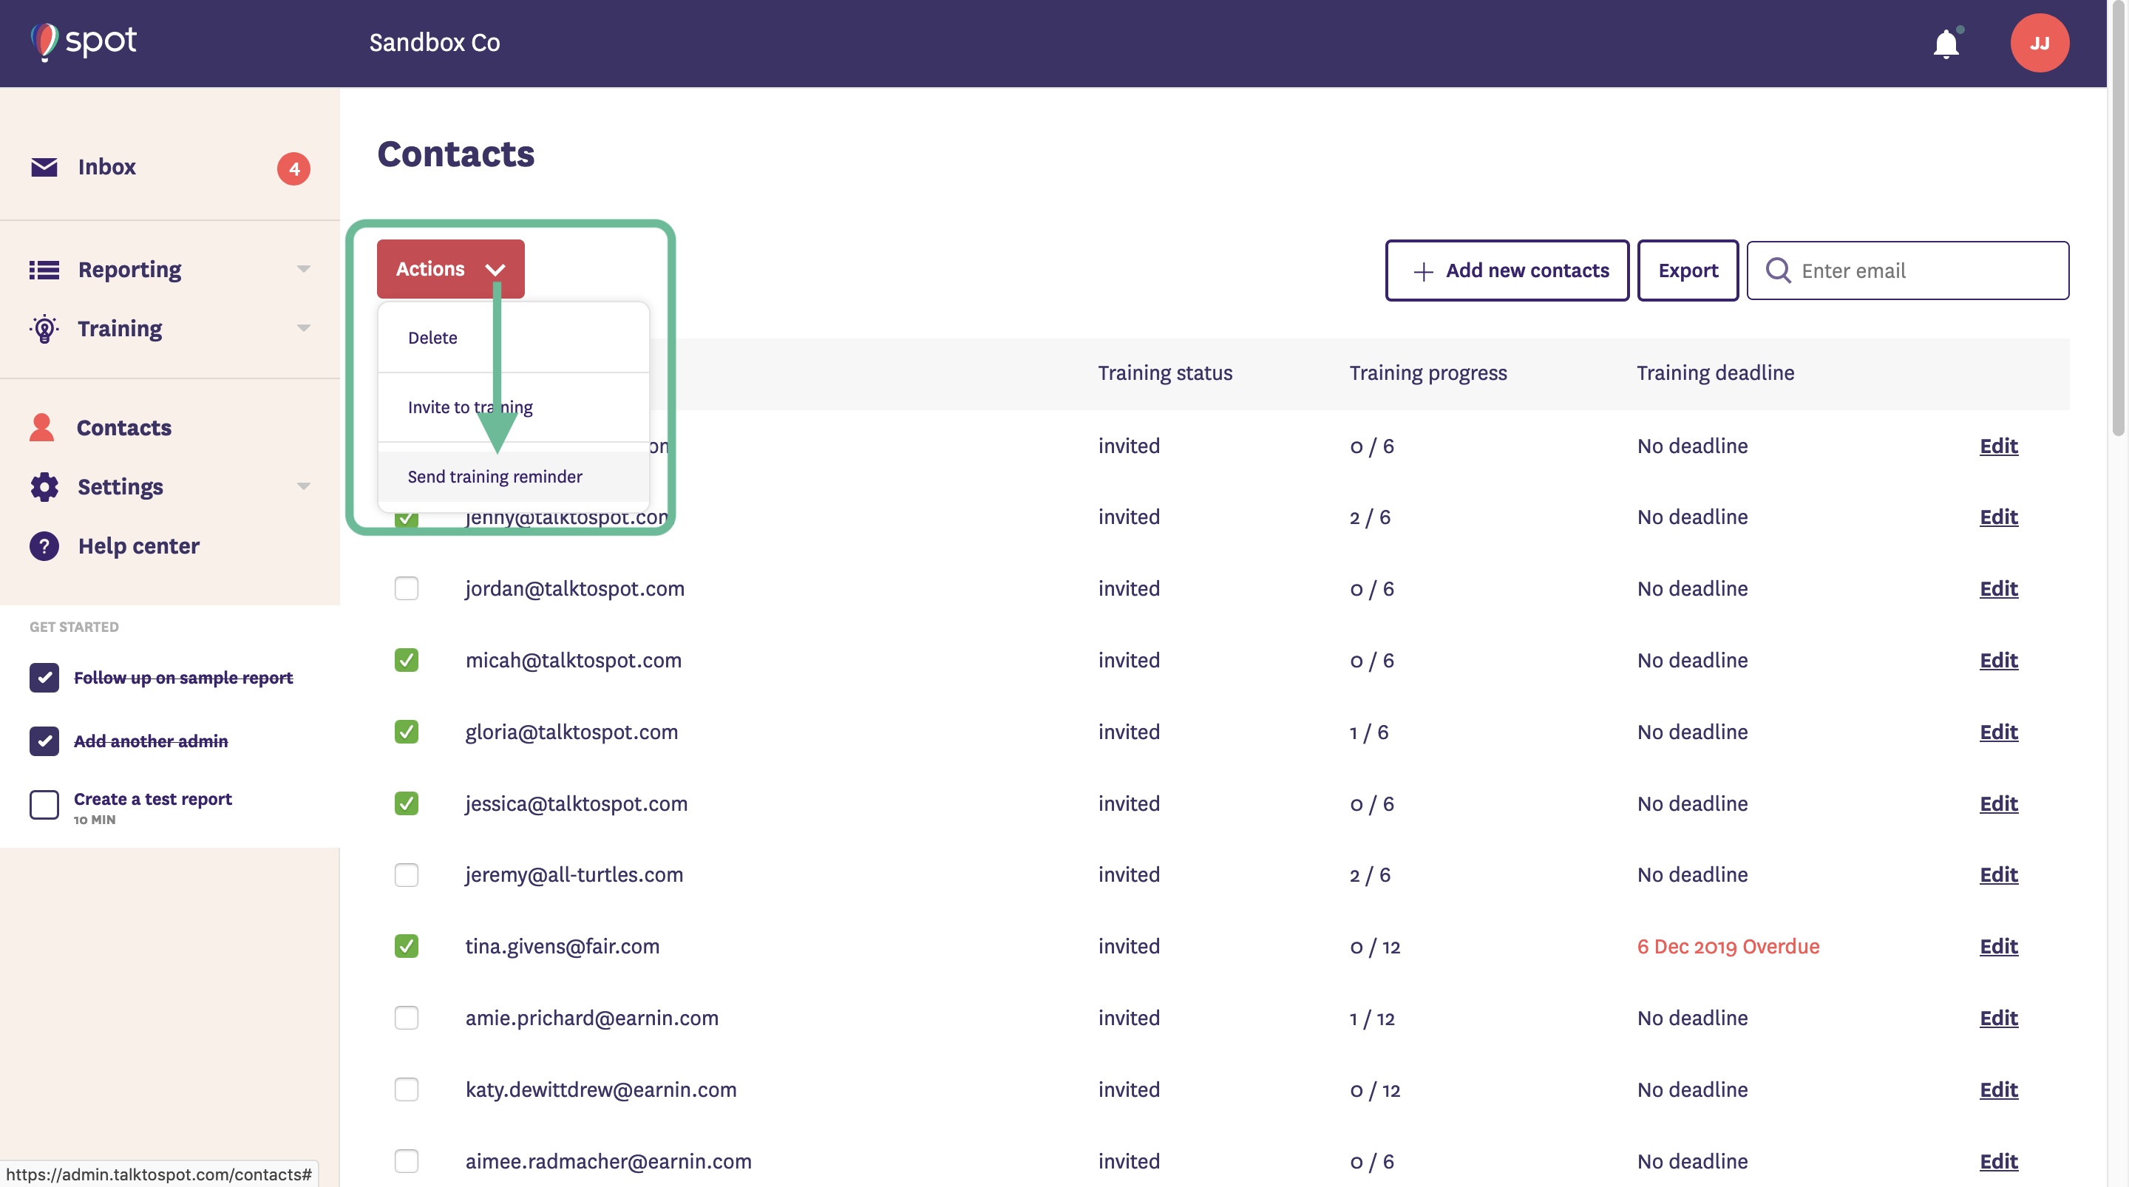
Task: Click the Reporting list icon
Action: 44,270
